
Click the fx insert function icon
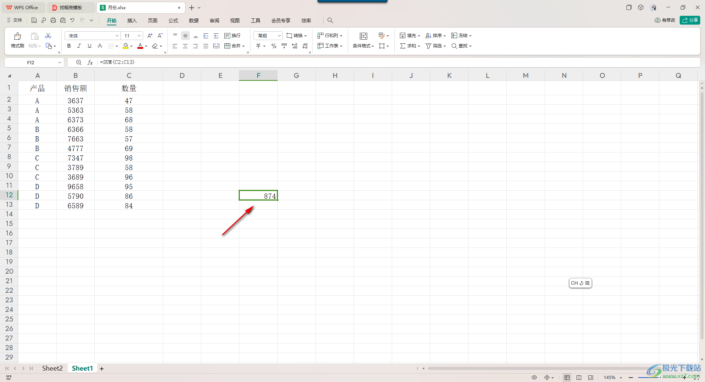pyautogui.click(x=90, y=62)
